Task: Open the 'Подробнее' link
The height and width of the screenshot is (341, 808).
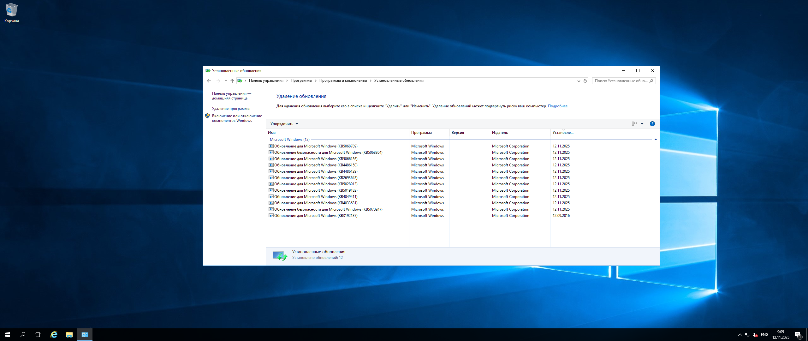Action: pos(557,106)
